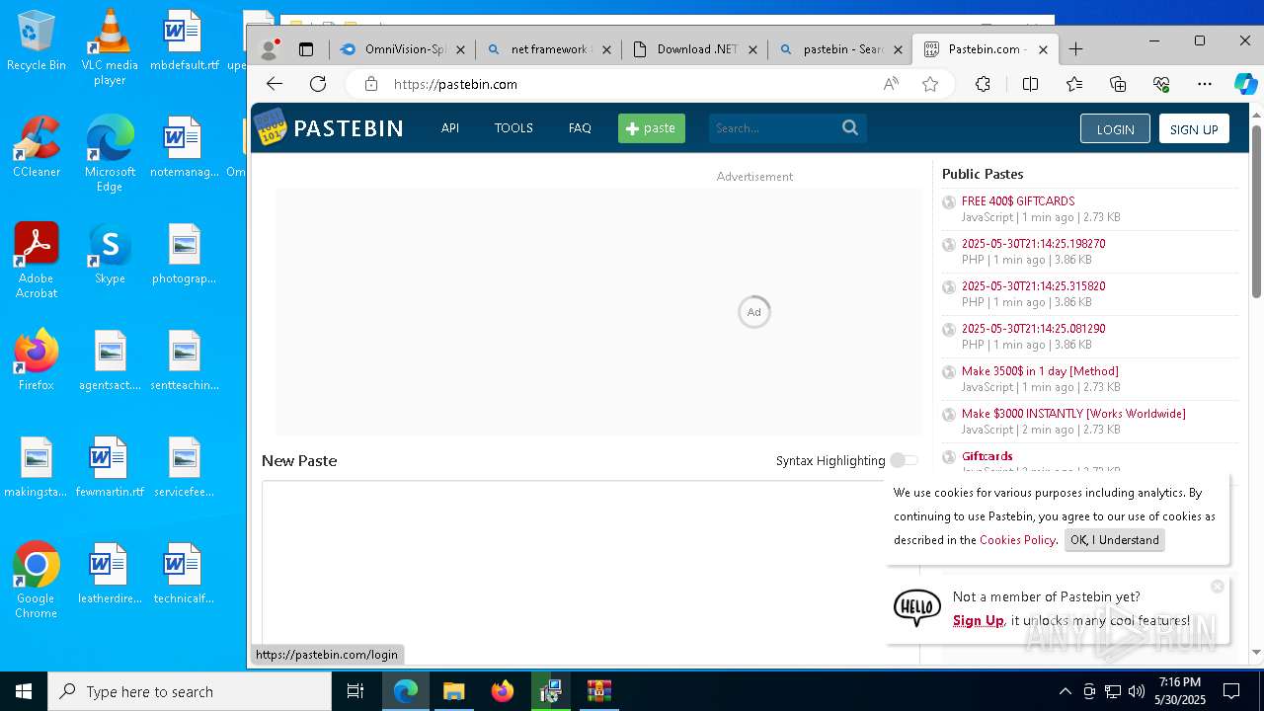Click the browser refresh icon
This screenshot has height=711, width=1264.
(x=318, y=84)
